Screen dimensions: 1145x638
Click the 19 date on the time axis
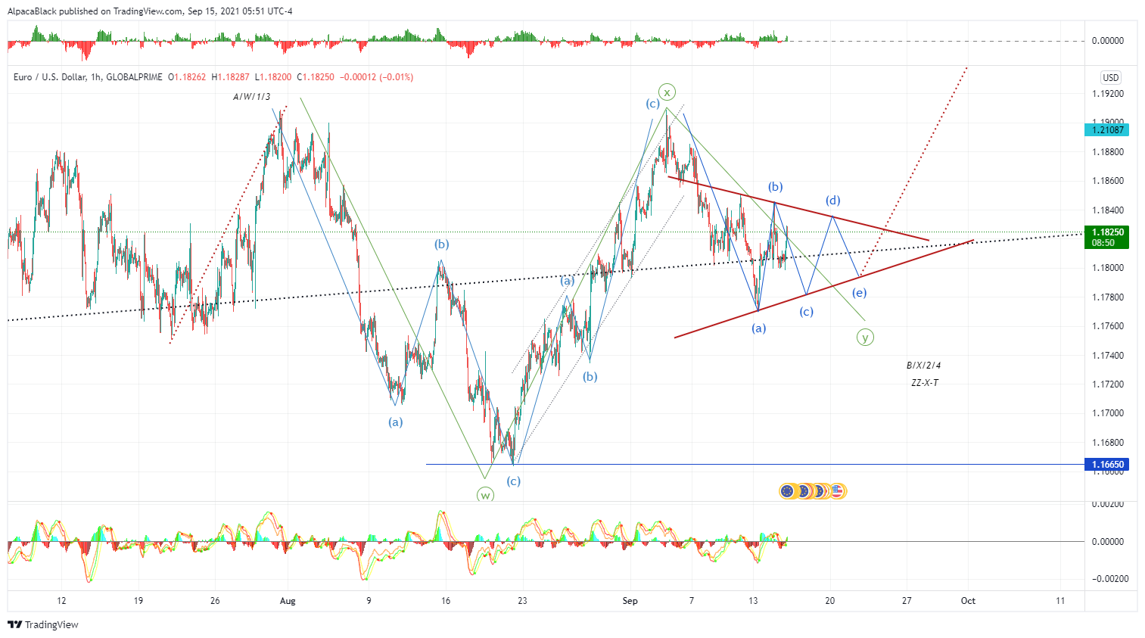coord(138,601)
